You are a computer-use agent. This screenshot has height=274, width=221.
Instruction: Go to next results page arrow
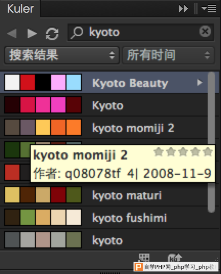pyautogui.click(x=32, y=33)
